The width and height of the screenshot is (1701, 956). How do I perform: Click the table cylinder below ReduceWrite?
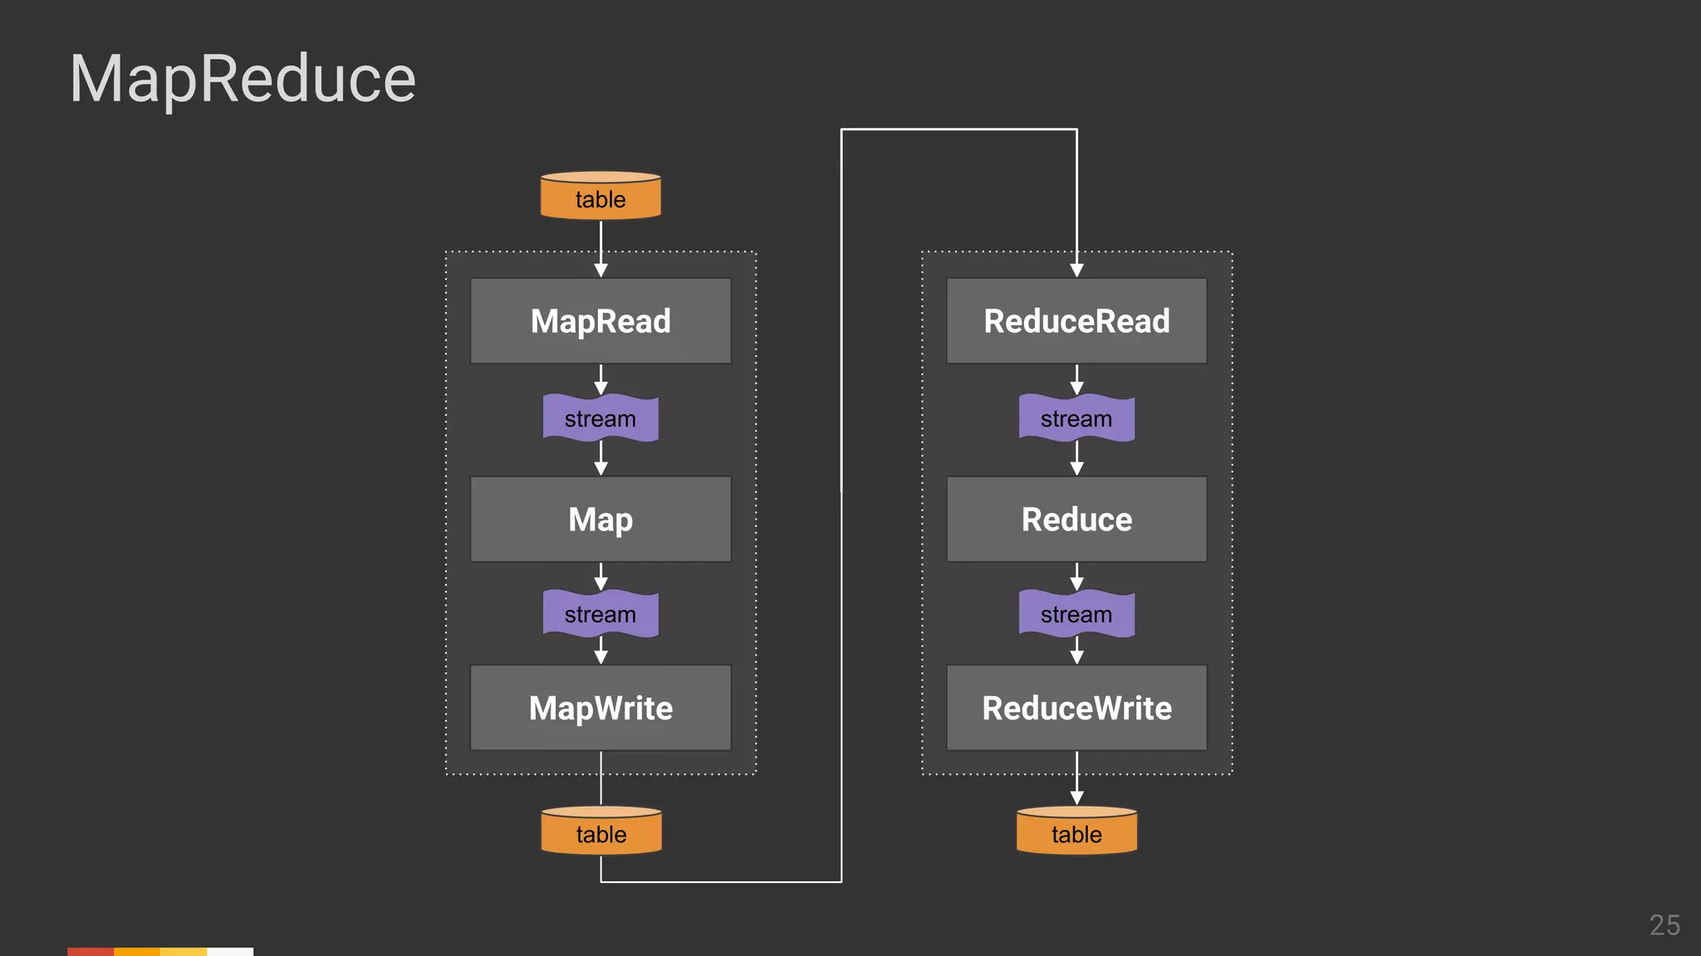pos(1076,832)
